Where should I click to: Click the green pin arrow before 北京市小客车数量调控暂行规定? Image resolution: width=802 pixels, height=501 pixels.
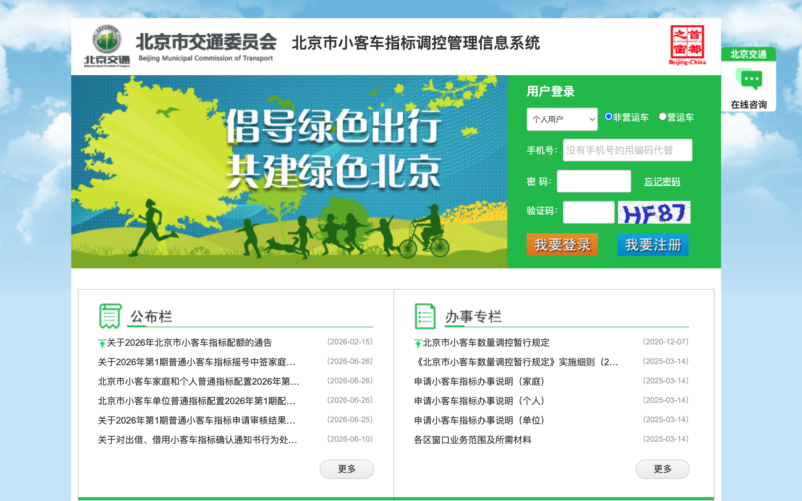tap(418, 343)
